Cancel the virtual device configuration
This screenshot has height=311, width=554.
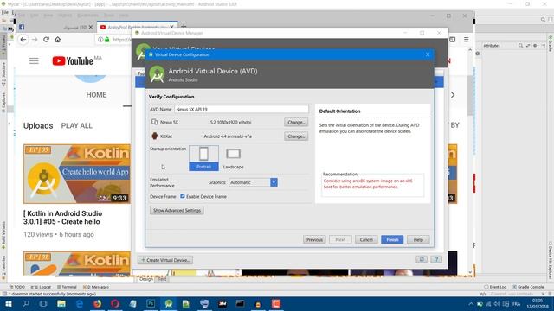[x=366, y=240]
